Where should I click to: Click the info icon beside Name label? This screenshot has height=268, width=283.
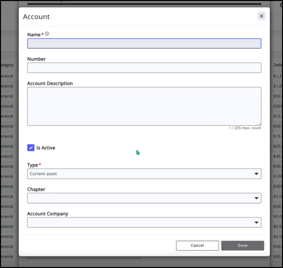47,34
